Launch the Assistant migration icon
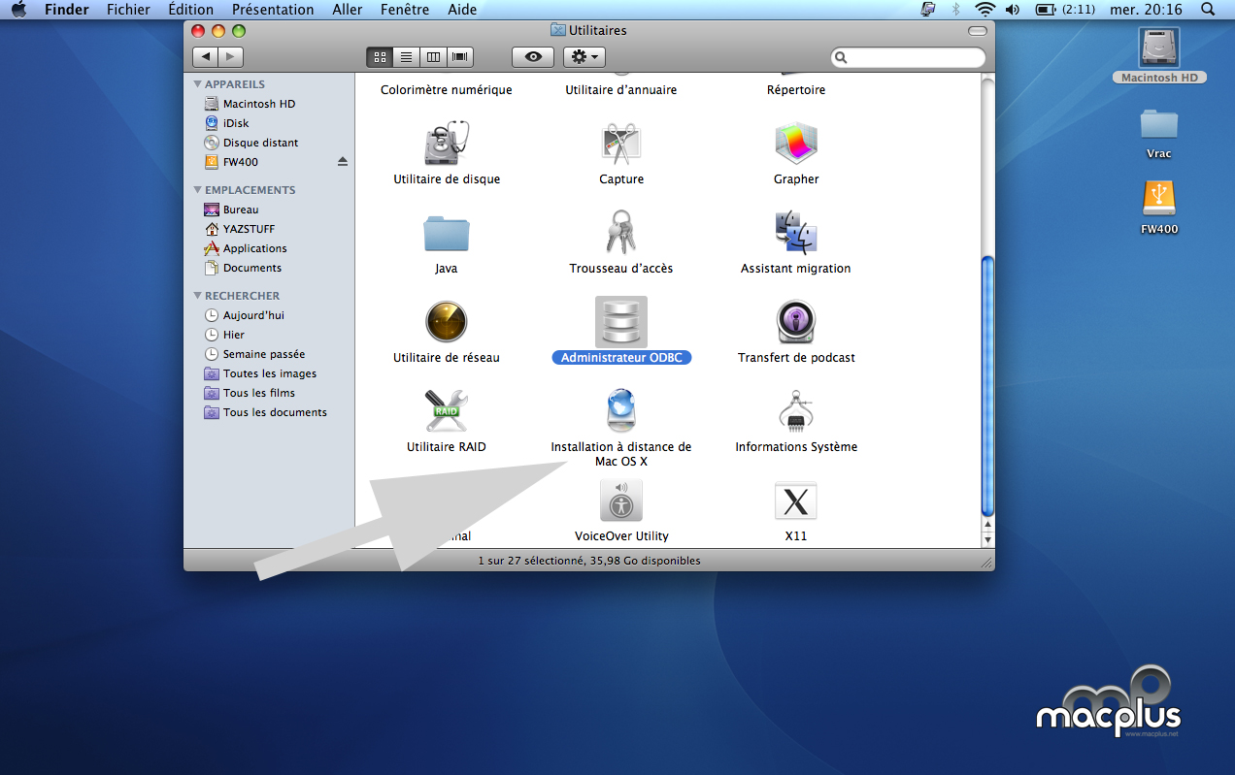The image size is (1235, 775). pyautogui.click(x=796, y=233)
